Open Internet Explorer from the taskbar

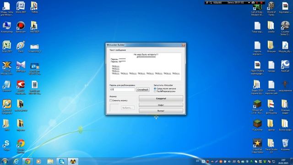point(16,161)
